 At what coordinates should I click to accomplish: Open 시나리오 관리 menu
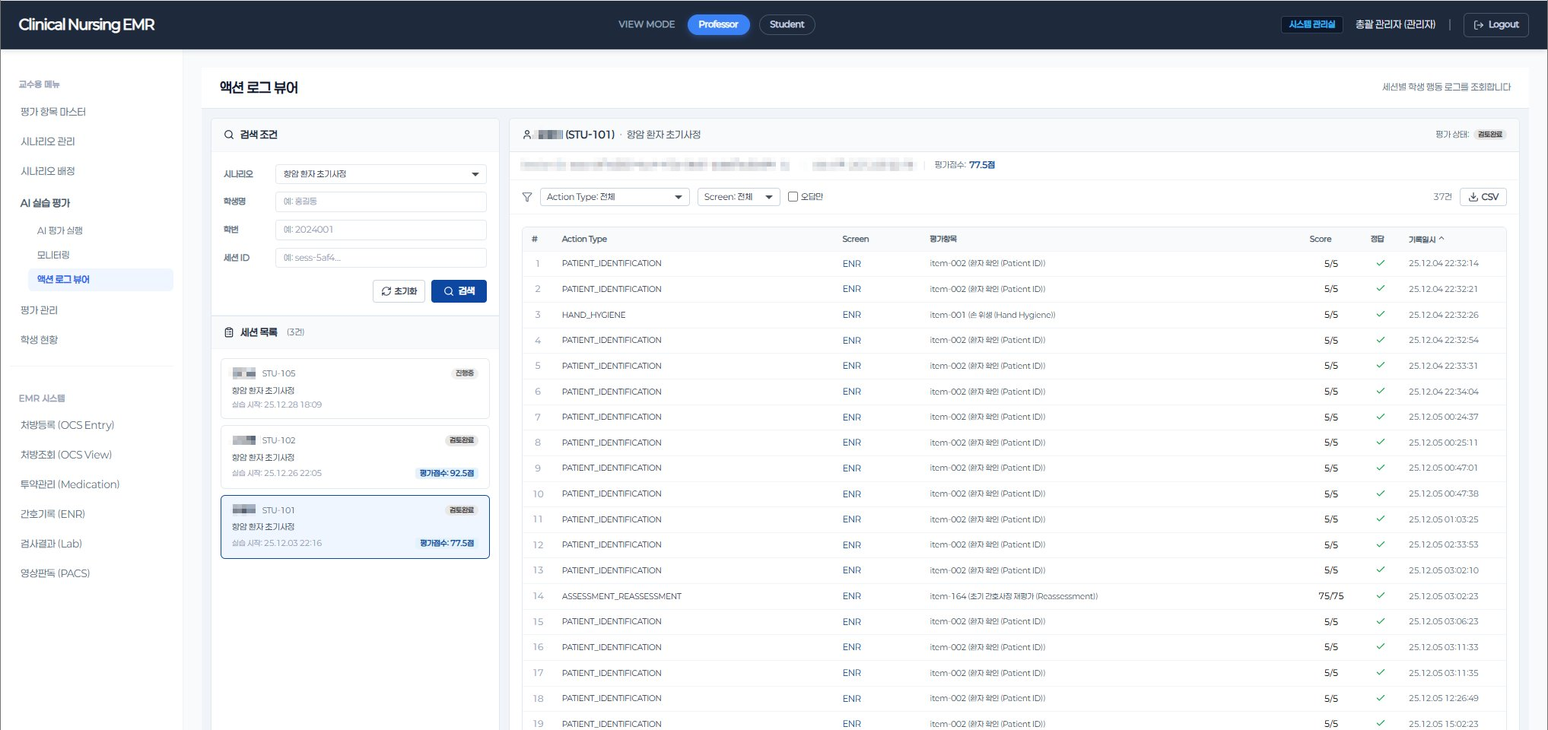coord(48,141)
